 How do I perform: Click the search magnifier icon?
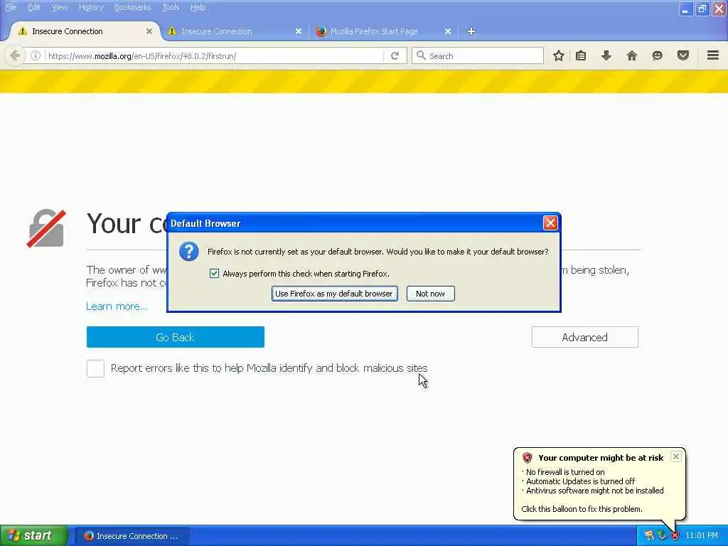[421, 55]
